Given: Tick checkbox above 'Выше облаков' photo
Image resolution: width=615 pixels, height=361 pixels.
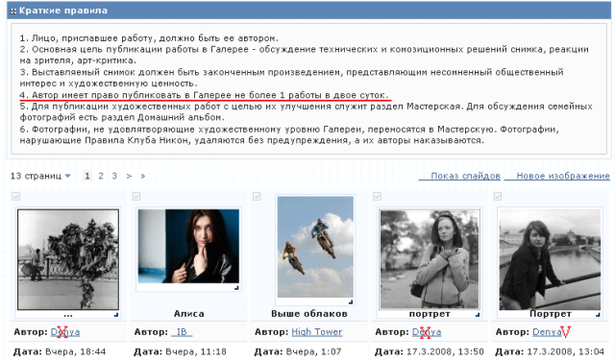Looking at the screenshot, I should coord(257,197).
